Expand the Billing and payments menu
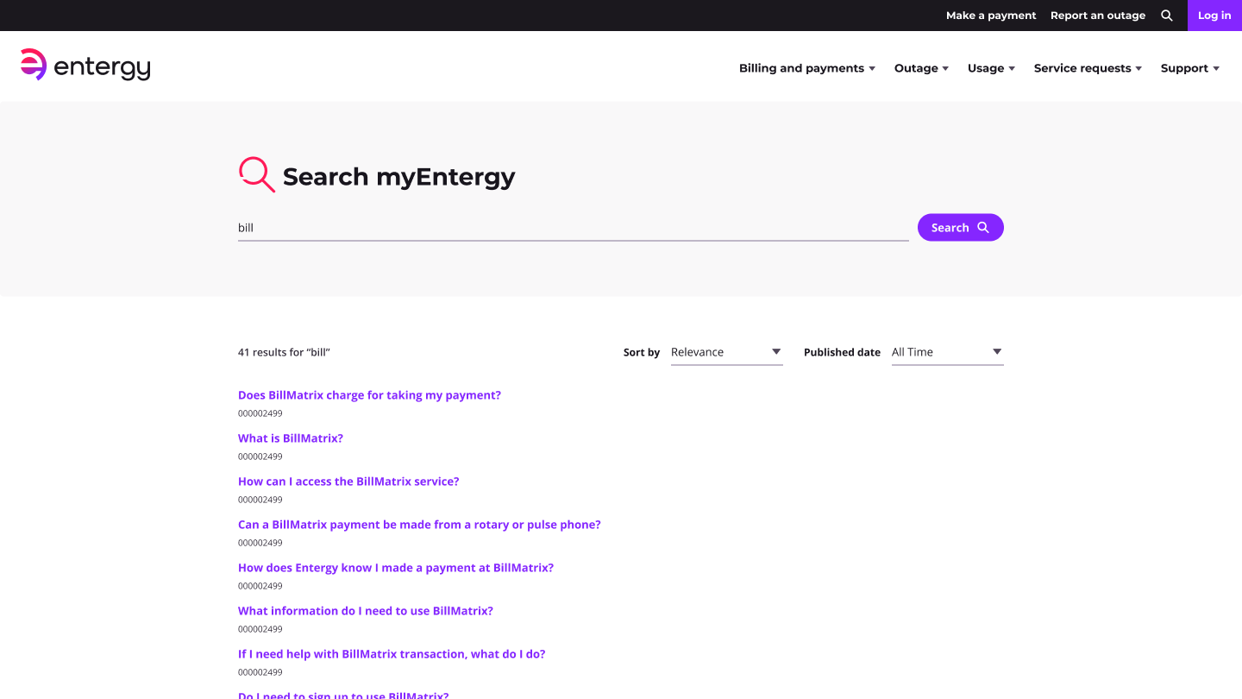The height and width of the screenshot is (699, 1242). click(x=807, y=68)
